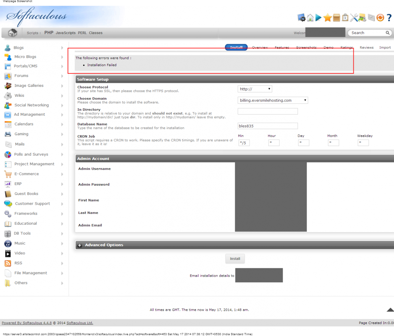Select PHP scripts in the Scripts bar
This screenshot has height=336, width=394.
point(49,33)
